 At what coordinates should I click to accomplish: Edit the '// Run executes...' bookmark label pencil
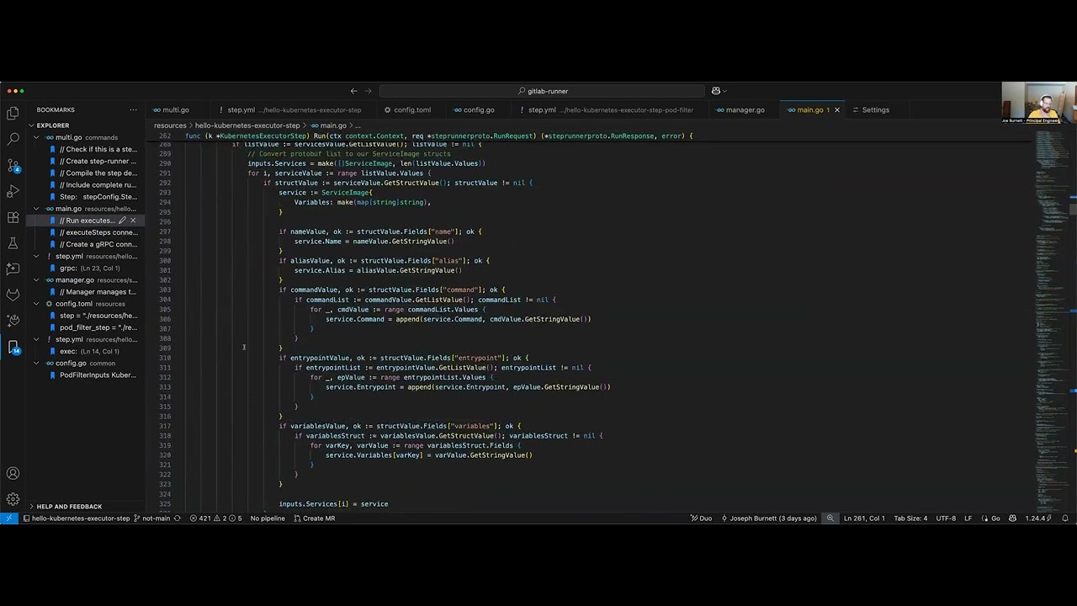122,221
